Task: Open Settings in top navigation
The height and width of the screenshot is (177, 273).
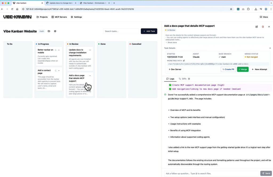Action: 76,17
